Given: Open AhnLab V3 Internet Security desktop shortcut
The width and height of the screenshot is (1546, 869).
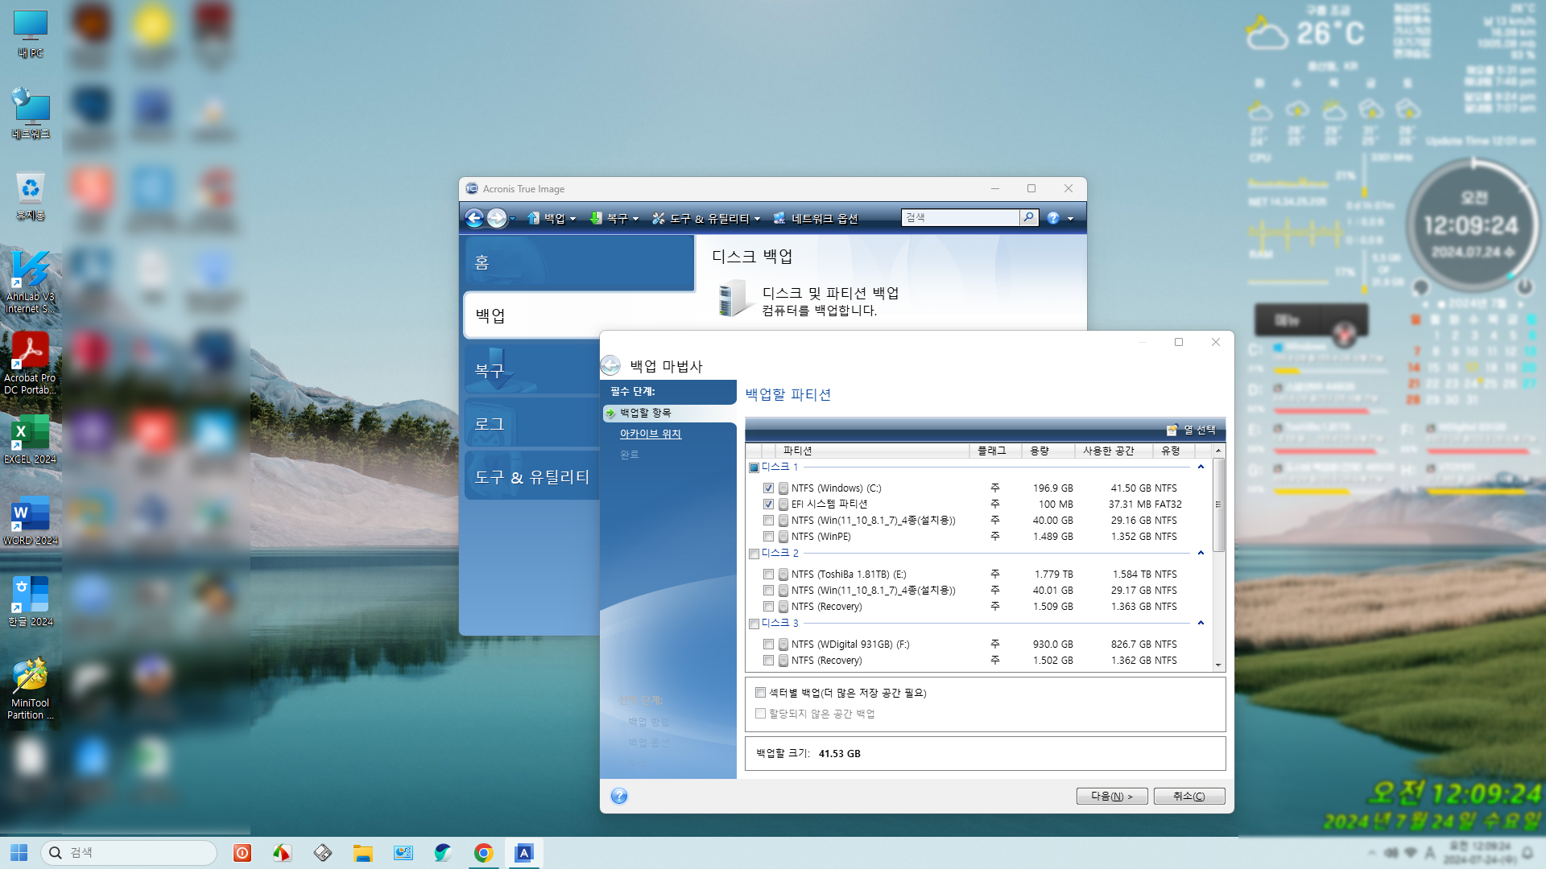Looking at the screenshot, I should click(31, 282).
